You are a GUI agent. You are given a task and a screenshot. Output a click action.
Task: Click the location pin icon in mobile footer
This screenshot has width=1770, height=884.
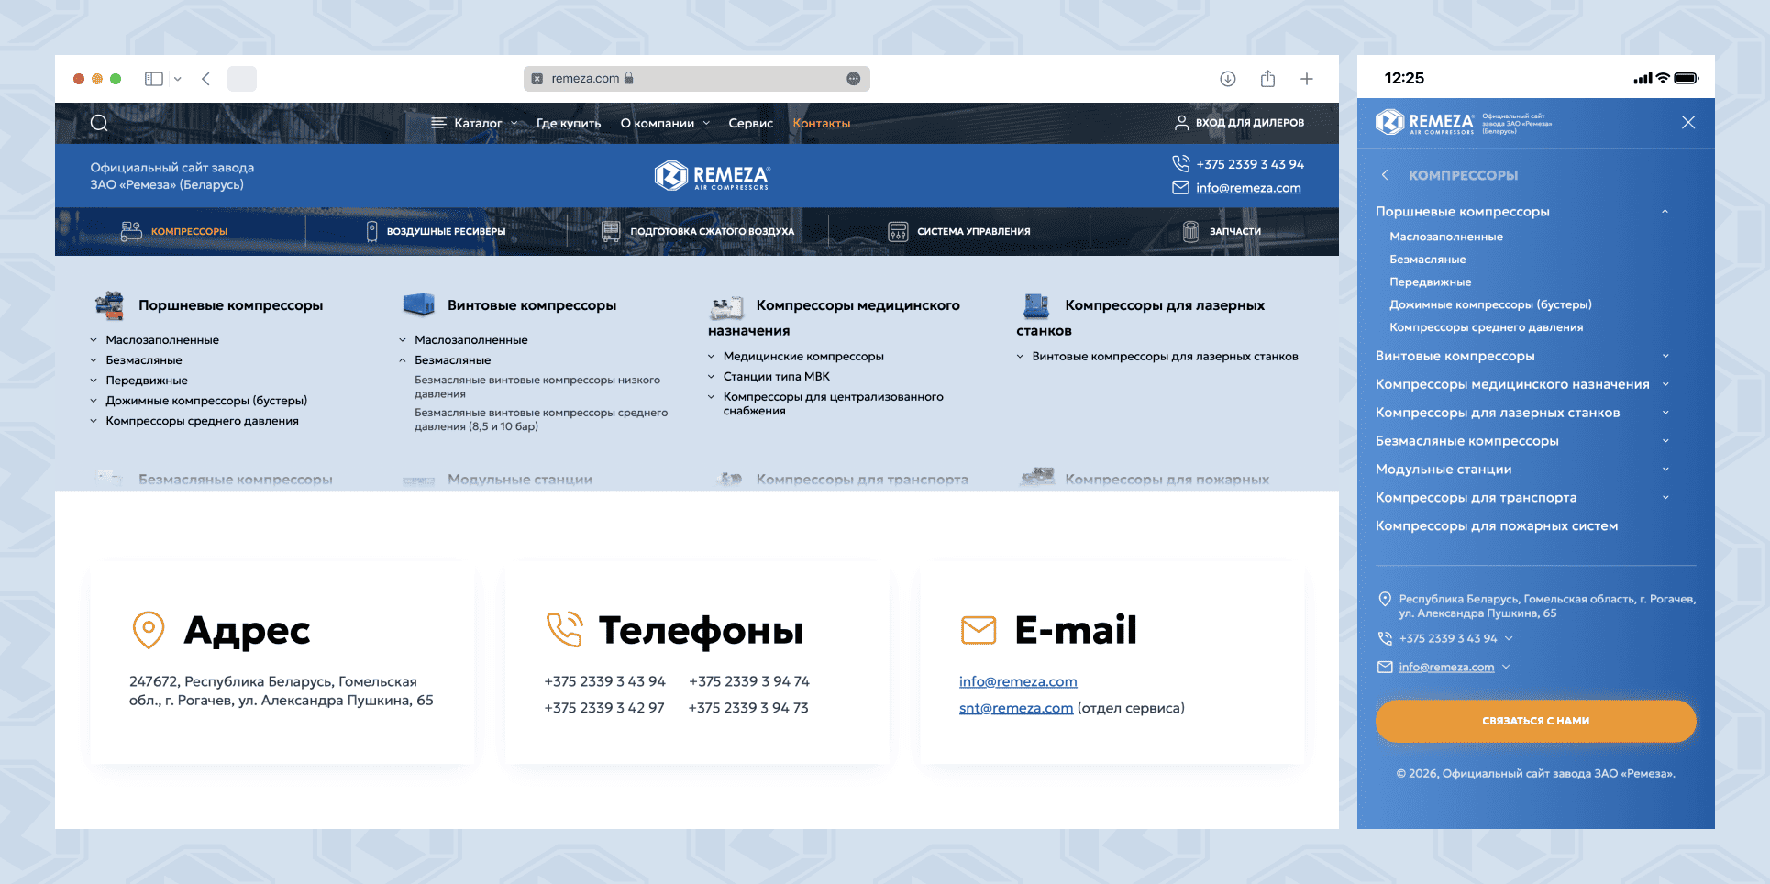pyautogui.click(x=1385, y=599)
